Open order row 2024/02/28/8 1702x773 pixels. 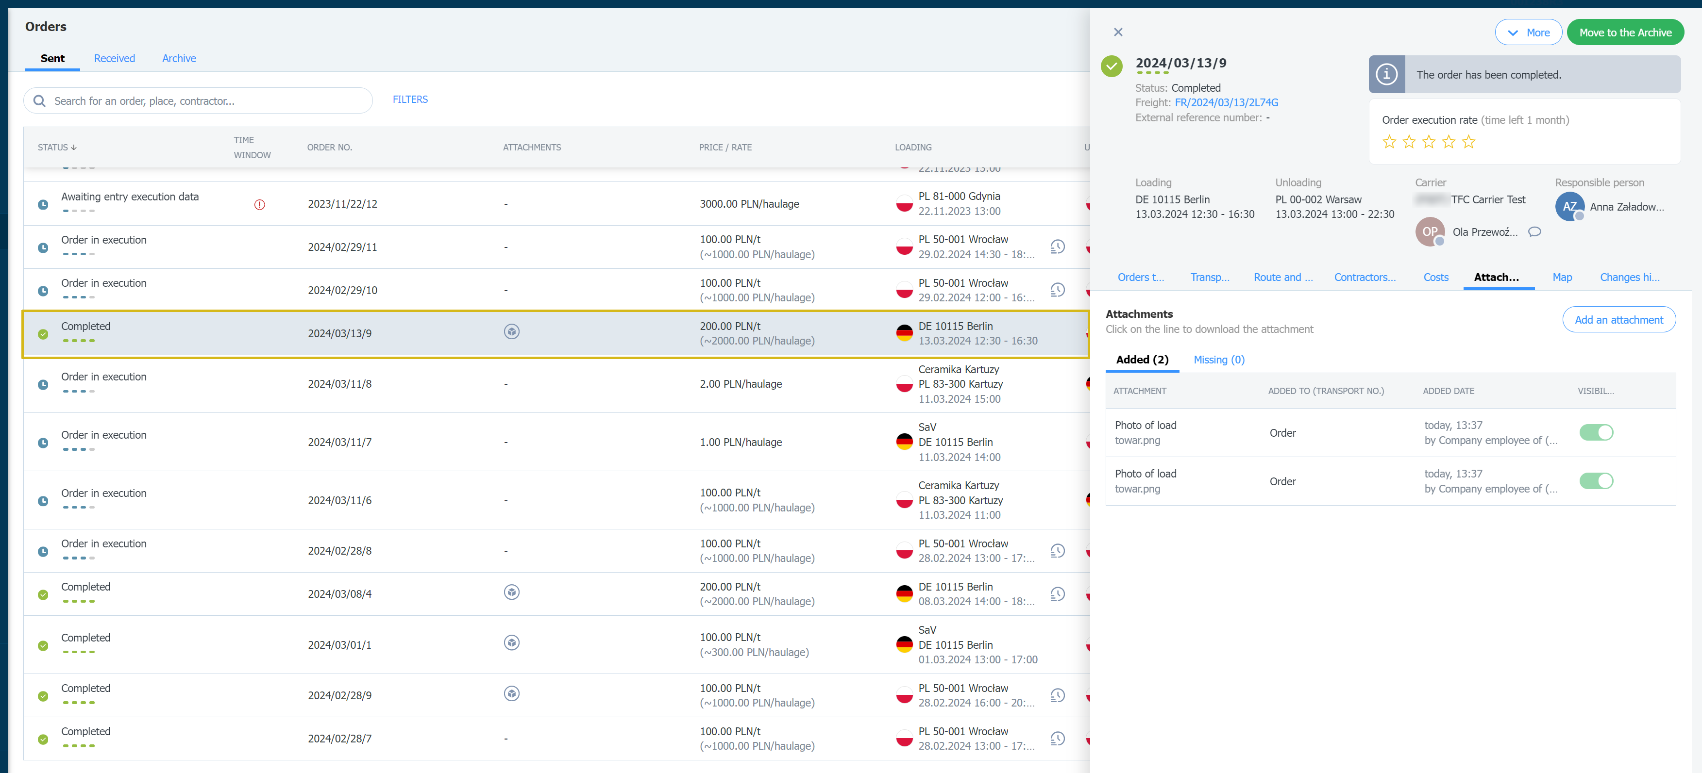pos(556,551)
